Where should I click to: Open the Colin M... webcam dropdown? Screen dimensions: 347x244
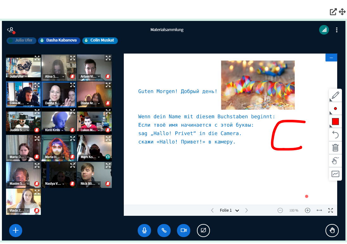point(19,103)
